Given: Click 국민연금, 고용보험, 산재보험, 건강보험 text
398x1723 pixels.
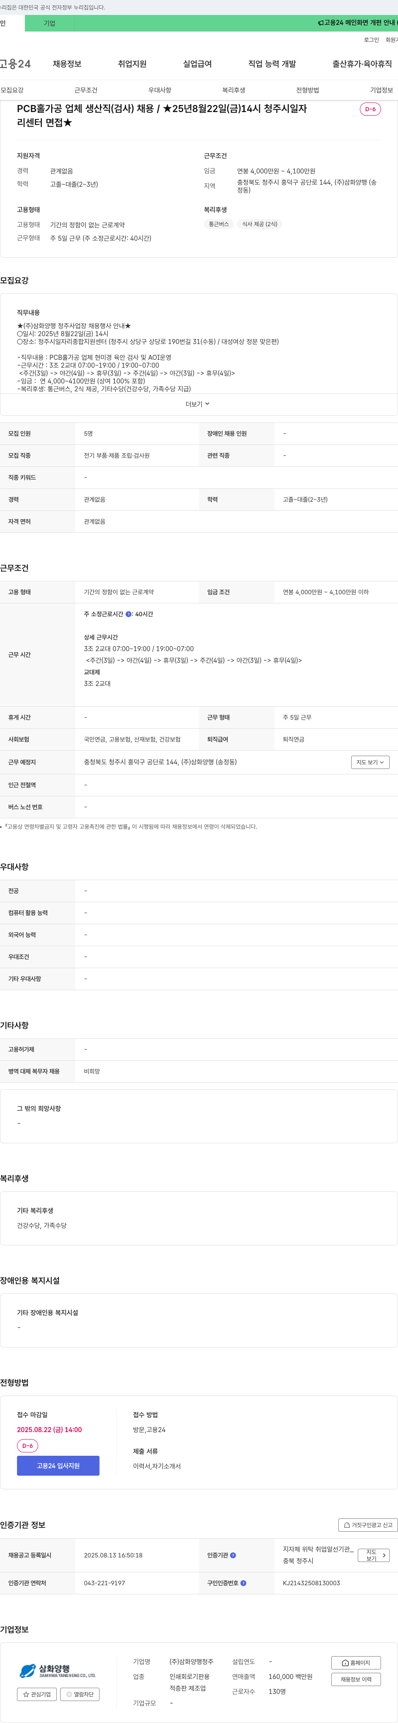Looking at the screenshot, I should click(132, 740).
